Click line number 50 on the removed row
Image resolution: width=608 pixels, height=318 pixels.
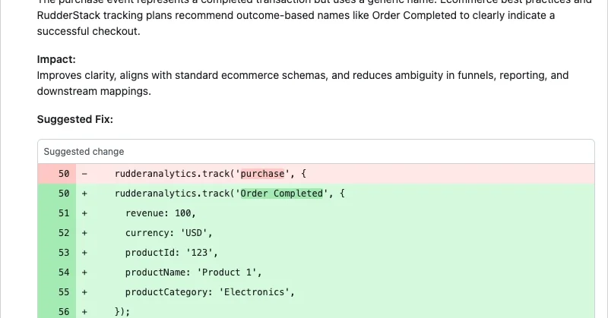click(x=64, y=174)
